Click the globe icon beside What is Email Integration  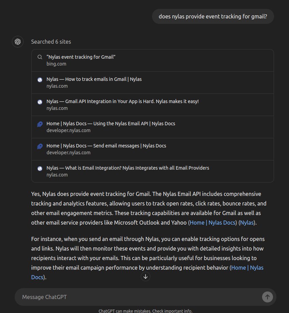(40, 169)
